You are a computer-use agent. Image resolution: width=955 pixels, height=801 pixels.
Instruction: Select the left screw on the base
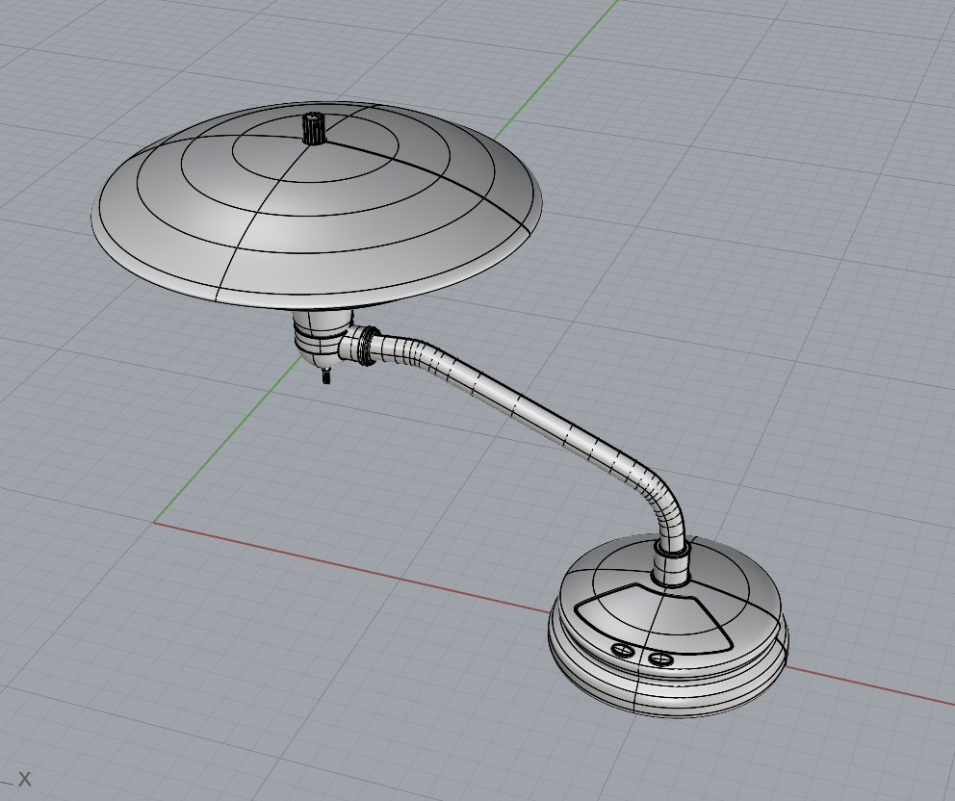622,651
